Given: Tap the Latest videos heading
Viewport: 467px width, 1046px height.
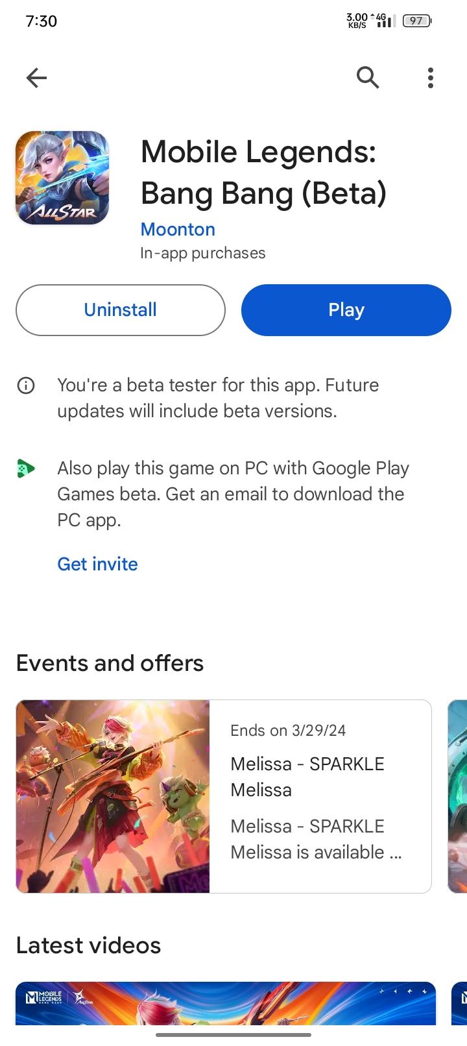Looking at the screenshot, I should point(88,945).
